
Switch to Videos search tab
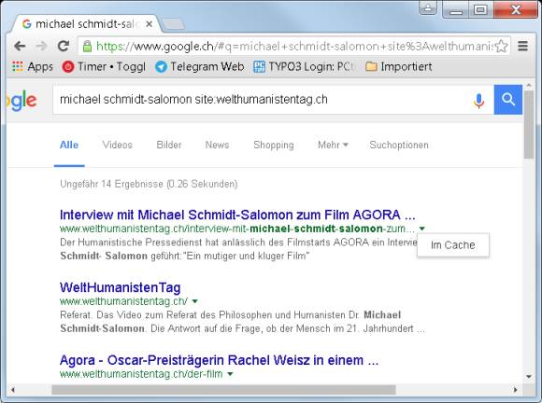tap(118, 145)
